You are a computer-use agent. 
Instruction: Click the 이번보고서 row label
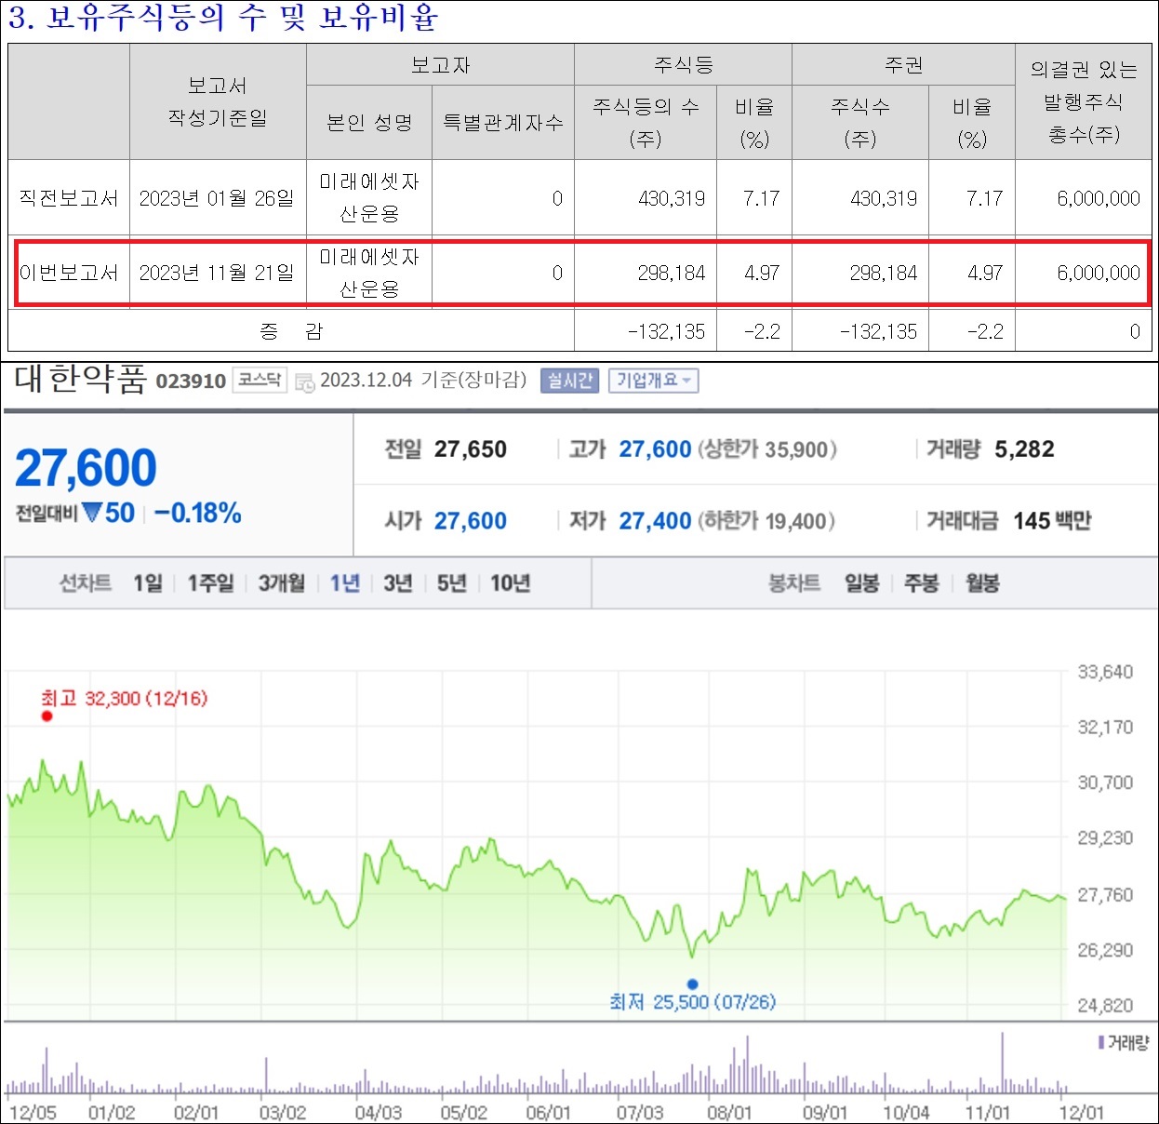coord(69,273)
